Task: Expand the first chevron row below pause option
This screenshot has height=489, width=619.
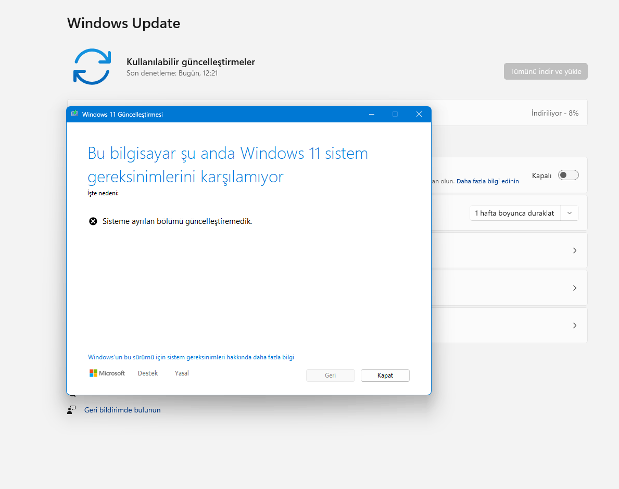Action: (575, 250)
